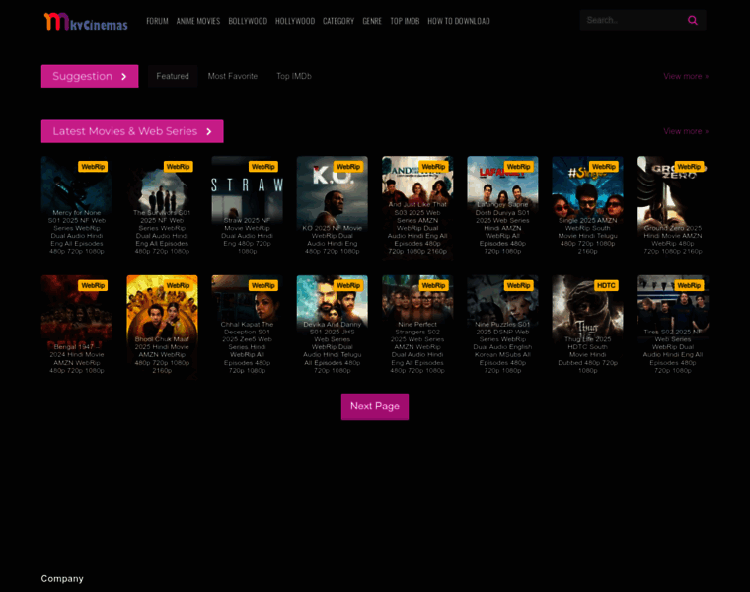Select the Featured tab
The width and height of the screenshot is (750, 592).
173,76
